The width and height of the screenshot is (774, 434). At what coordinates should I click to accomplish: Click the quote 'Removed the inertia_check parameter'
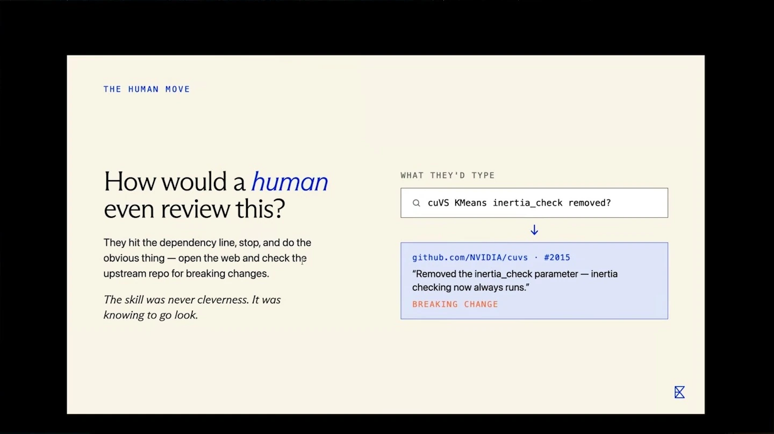[x=494, y=274]
